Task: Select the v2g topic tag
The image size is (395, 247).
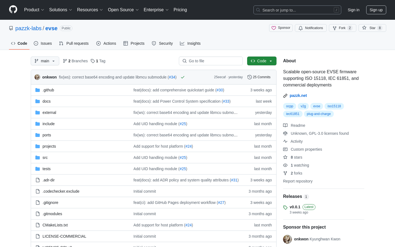Action: click(303, 106)
